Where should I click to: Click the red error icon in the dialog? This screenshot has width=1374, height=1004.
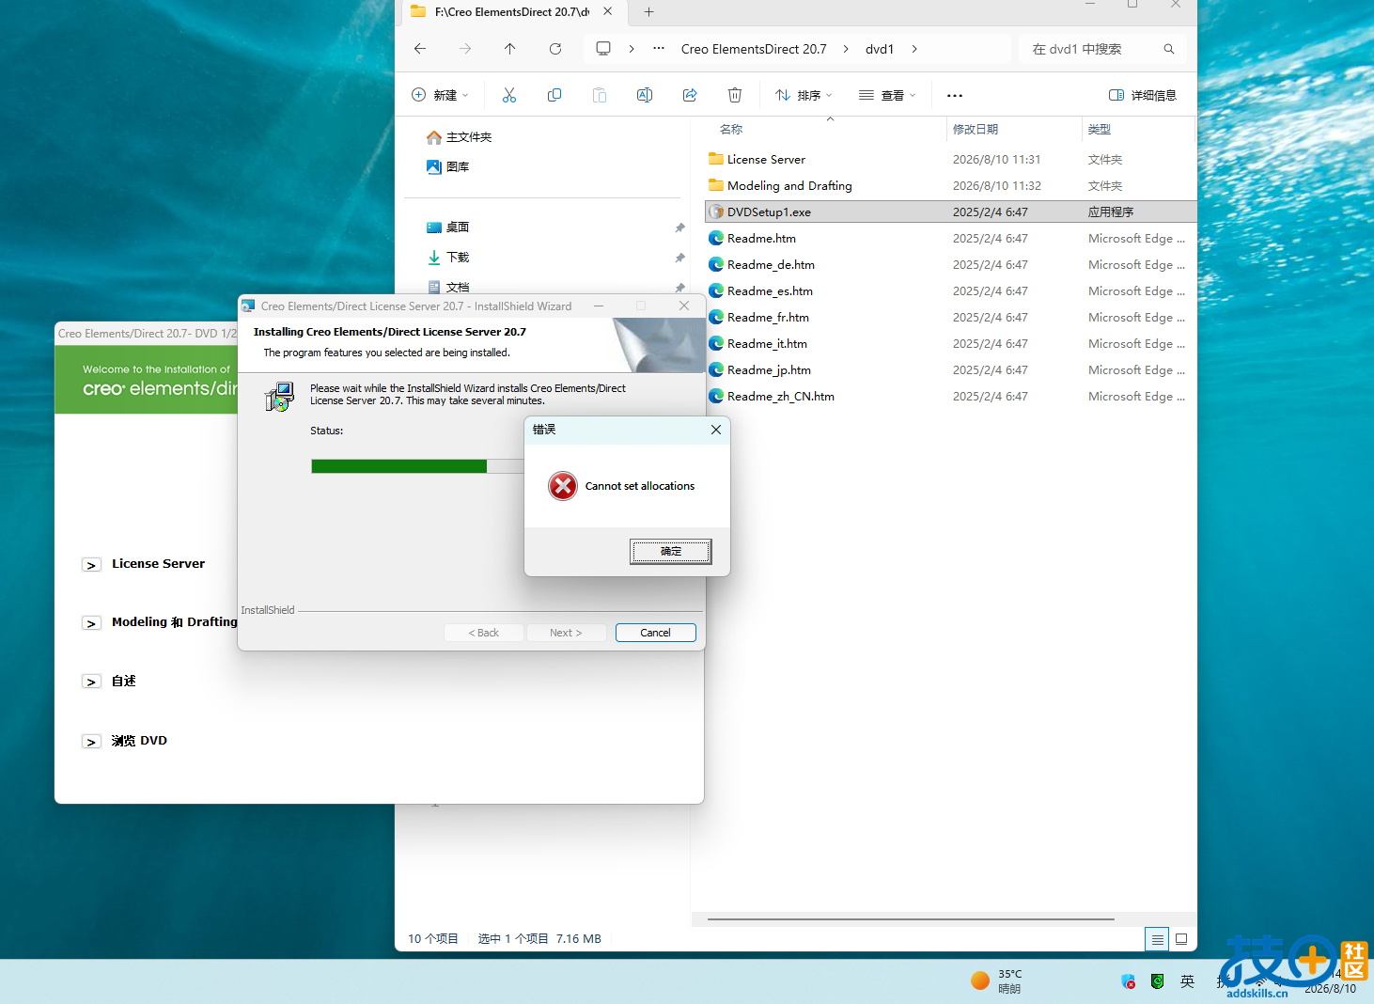[x=563, y=486]
